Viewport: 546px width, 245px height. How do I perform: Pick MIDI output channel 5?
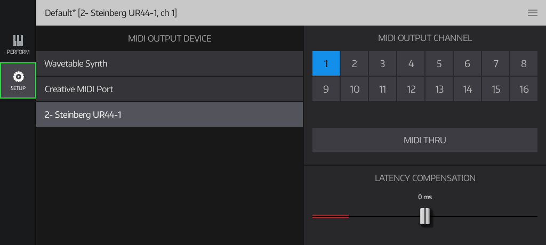coord(439,64)
